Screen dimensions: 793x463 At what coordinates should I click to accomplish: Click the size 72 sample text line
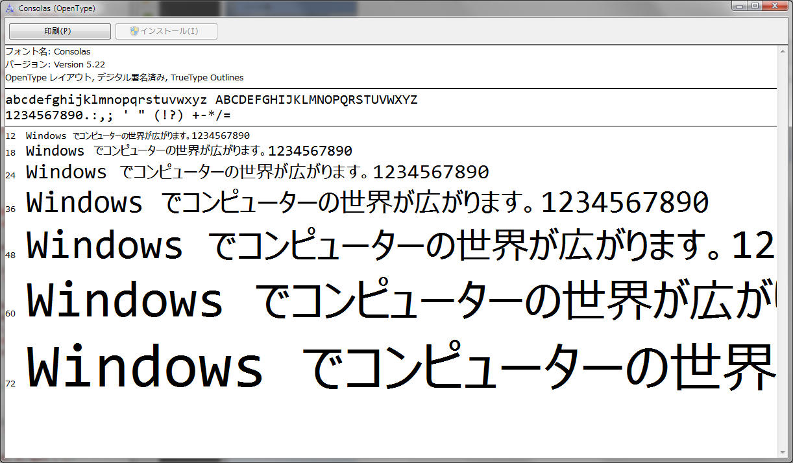401,366
